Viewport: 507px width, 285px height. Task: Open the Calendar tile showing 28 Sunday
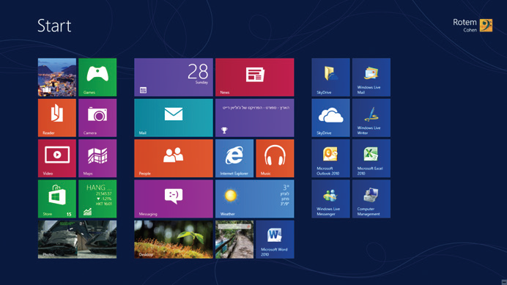click(x=174, y=78)
